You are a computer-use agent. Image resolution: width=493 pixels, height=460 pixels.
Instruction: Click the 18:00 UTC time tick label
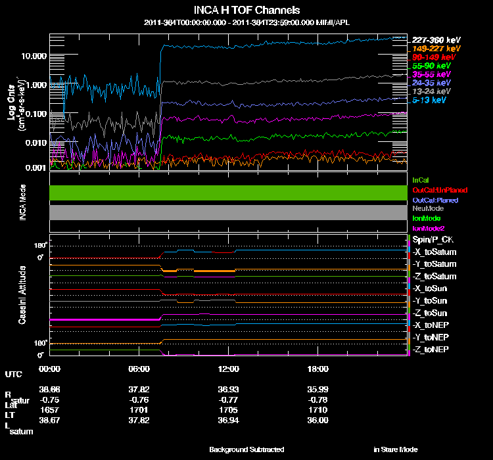[317, 369]
